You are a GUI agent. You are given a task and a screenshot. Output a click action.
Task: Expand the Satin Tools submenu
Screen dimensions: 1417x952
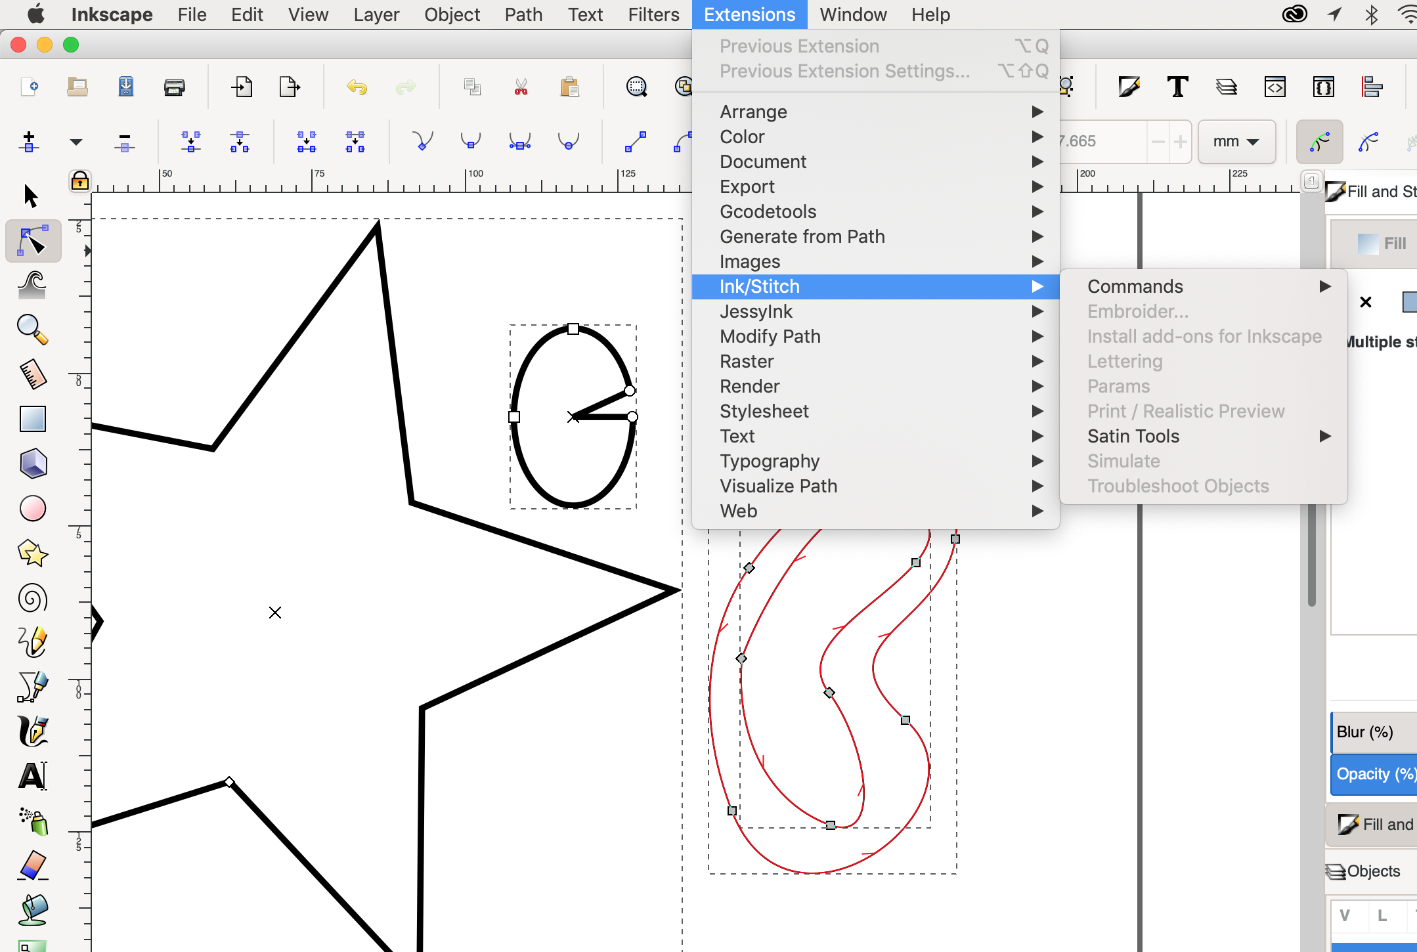(1204, 436)
